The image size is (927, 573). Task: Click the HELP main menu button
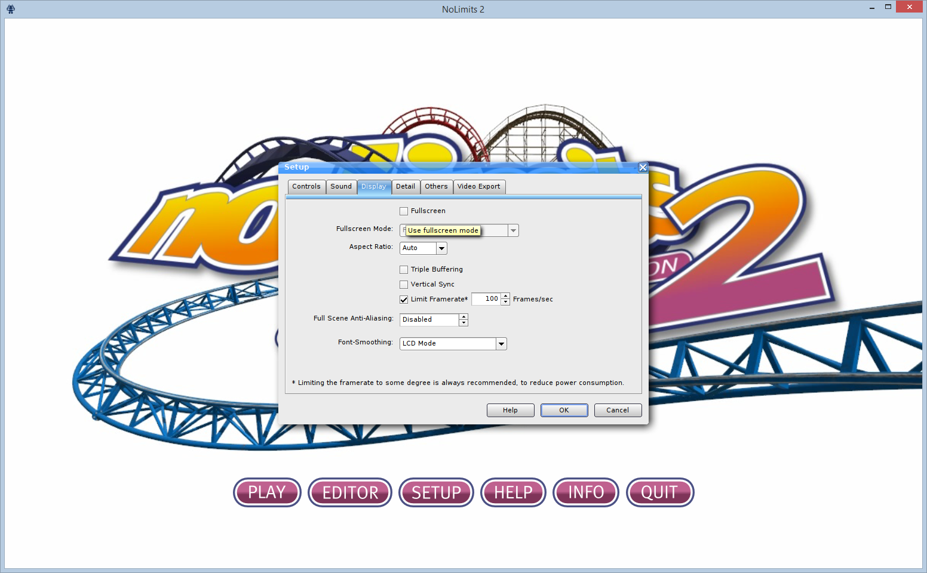point(513,492)
